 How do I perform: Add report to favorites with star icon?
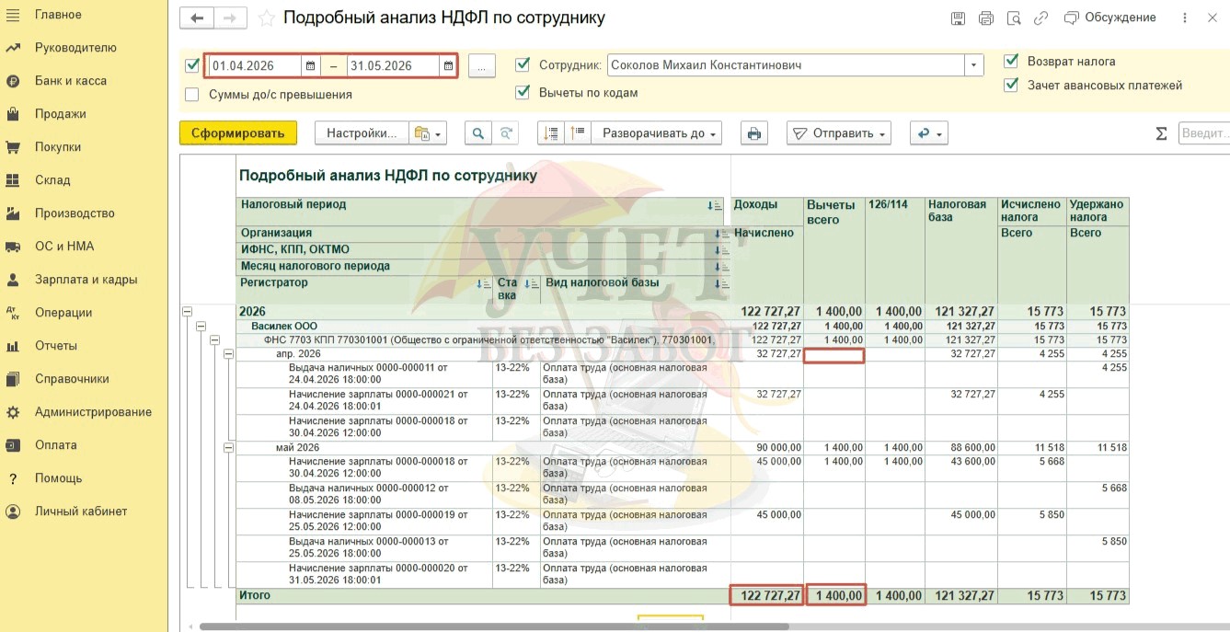(x=267, y=18)
